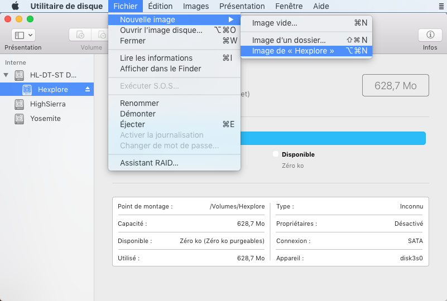The image size is (447, 301).
Task: Click the Désactivé owners value
Action: [x=409, y=224]
